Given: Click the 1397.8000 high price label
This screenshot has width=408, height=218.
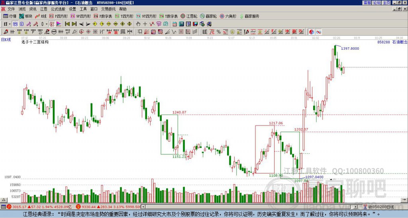Looking at the screenshot, I should (350, 49).
